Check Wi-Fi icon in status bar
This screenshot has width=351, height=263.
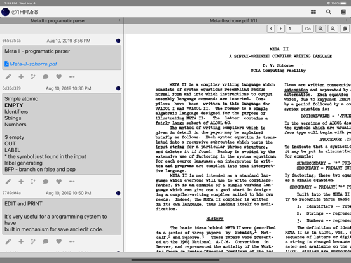[x=328, y=3]
